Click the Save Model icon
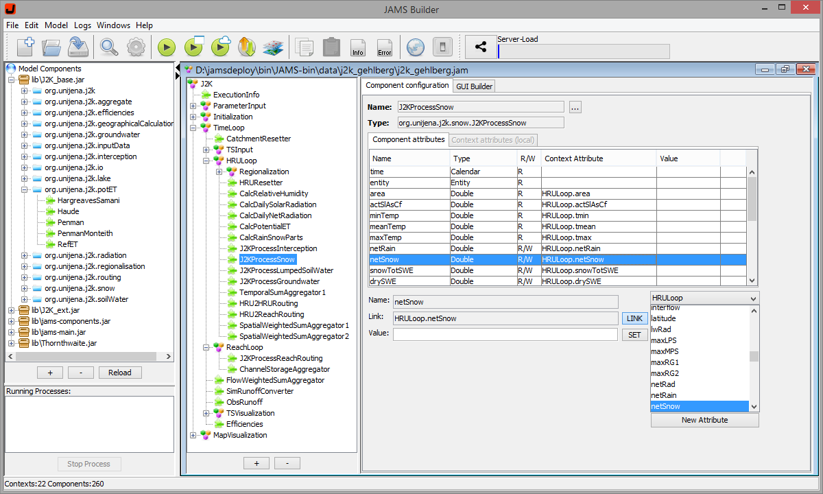The height and width of the screenshot is (494, 823). click(x=78, y=47)
